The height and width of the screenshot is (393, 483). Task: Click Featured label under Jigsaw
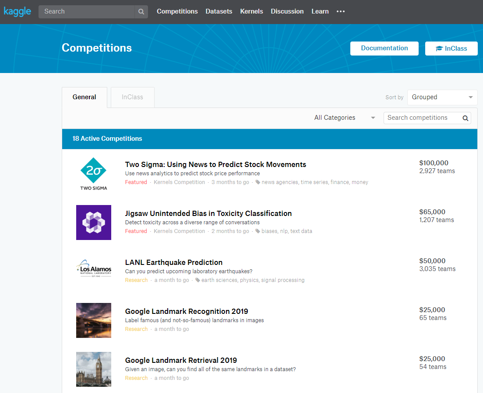click(x=136, y=231)
